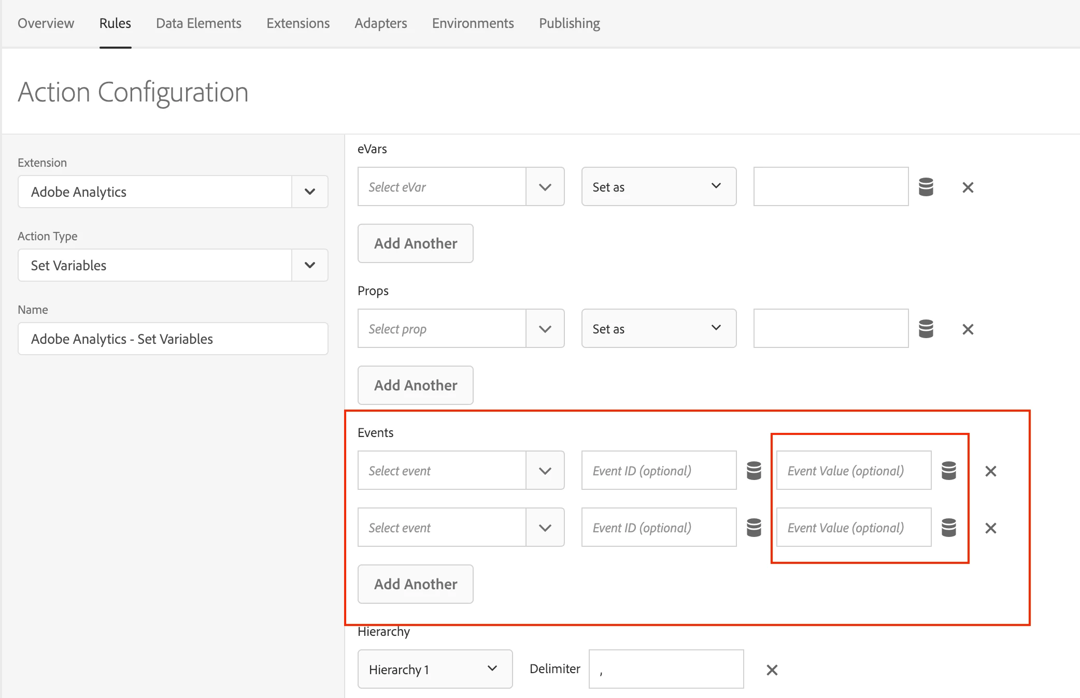Click the Name text field
Screen dimensions: 1080x698
click(173, 339)
